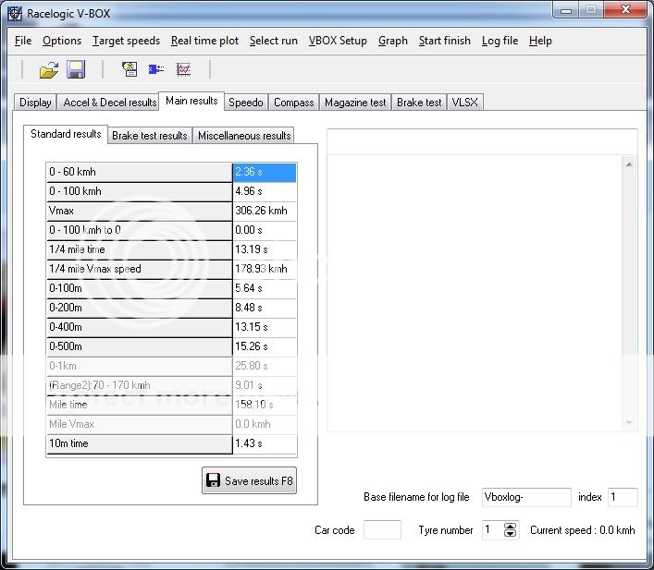The width and height of the screenshot is (654, 570).
Task: Open the Graph menu
Action: pos(393,41)
